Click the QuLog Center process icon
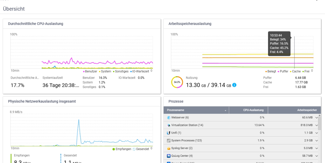 click(x=169, y=156)
